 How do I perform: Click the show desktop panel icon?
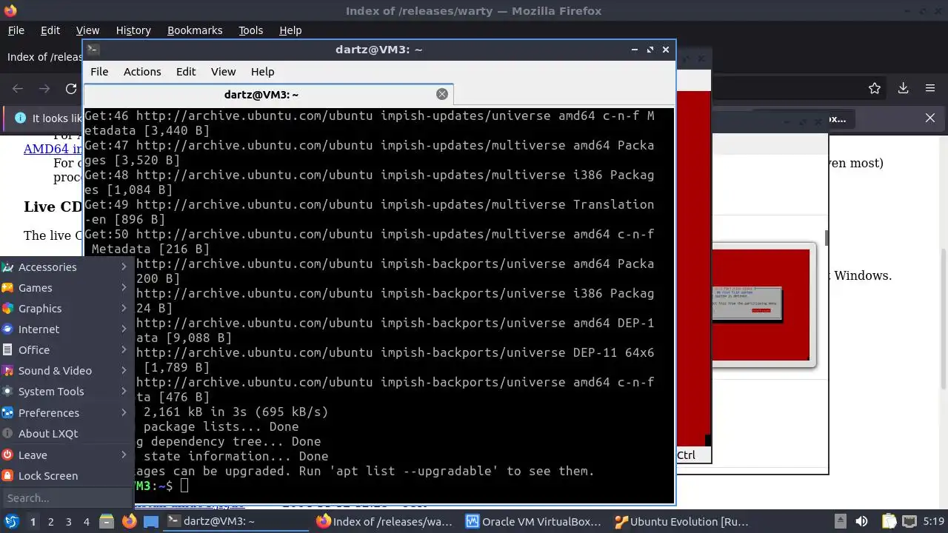[x=151, y=521]
